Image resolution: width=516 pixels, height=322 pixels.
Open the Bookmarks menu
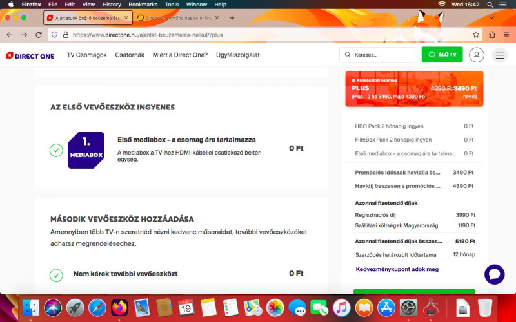click(143, 5)
